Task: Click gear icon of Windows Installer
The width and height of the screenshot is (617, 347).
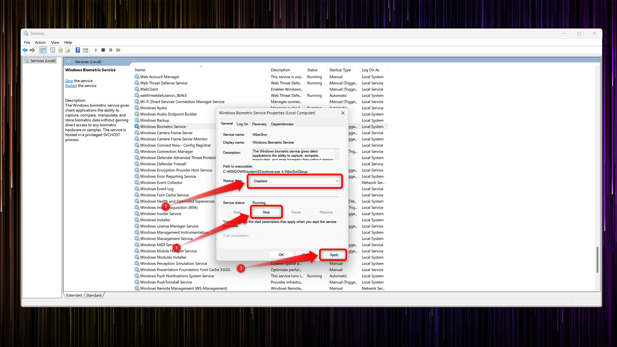Action: [x=137, y=220]
